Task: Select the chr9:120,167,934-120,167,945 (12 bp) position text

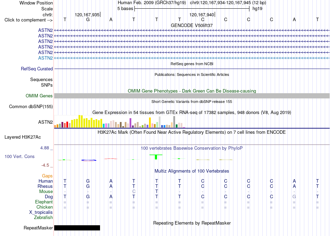Action: click(x=228, y=3)
